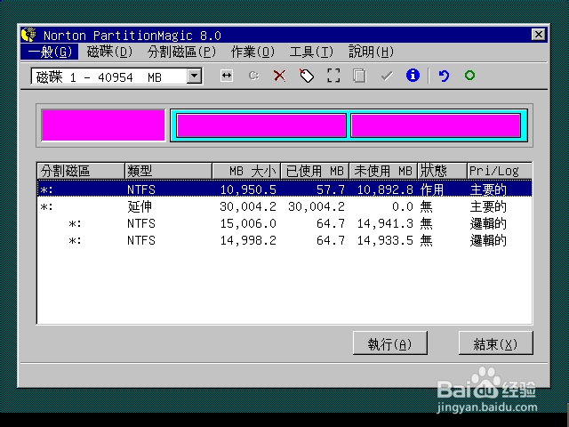Click the 10,892.8 unused value
The height and width of the screenshot is (427, 569).
pyautogui.click(x=385, y=189)
